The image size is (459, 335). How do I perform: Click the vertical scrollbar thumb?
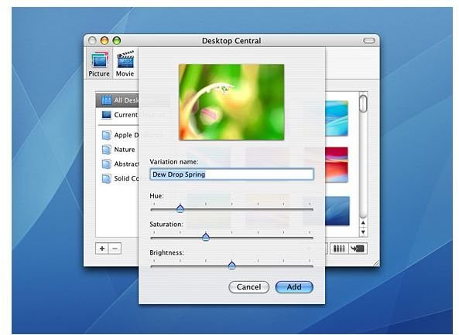[363, 103]
